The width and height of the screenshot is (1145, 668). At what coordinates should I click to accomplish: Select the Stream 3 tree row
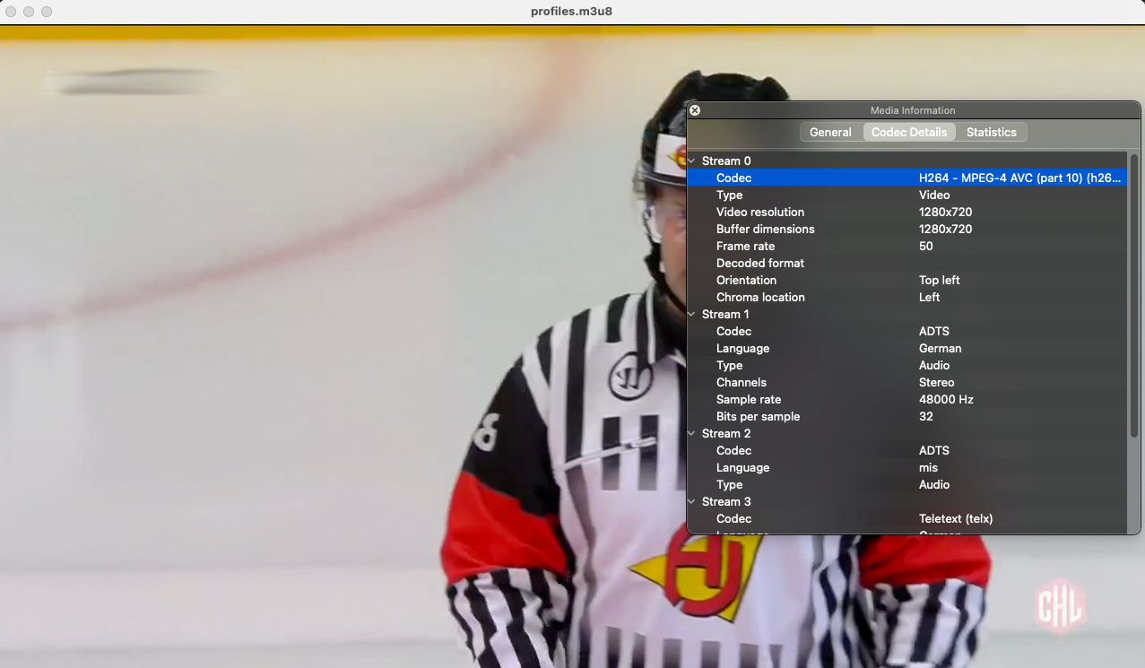pyautogui.click(x=906, y=501)
